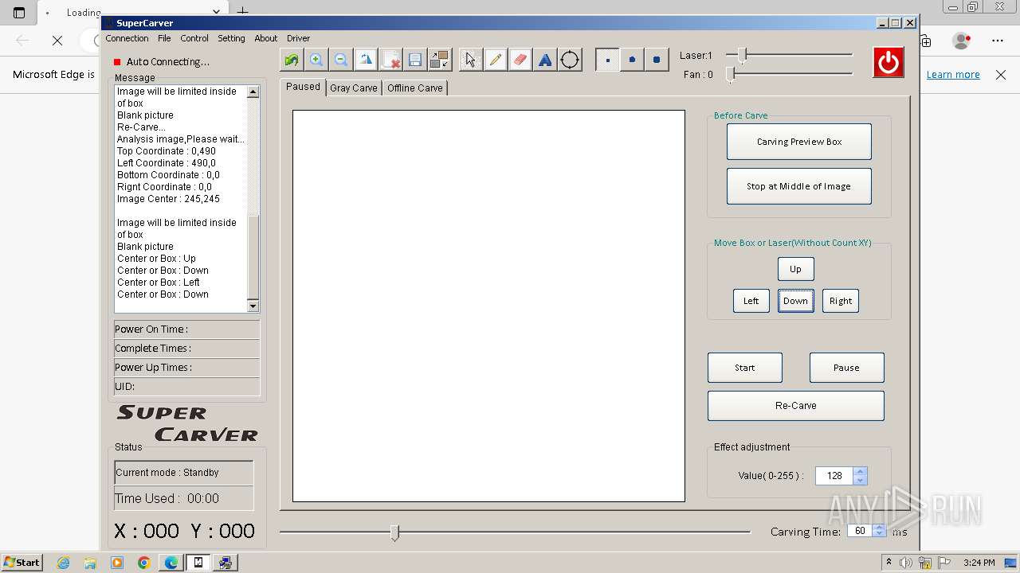1020x573 pixels.
Task: Dismiss Edge notification bar with X
Action: point(1001,75)
